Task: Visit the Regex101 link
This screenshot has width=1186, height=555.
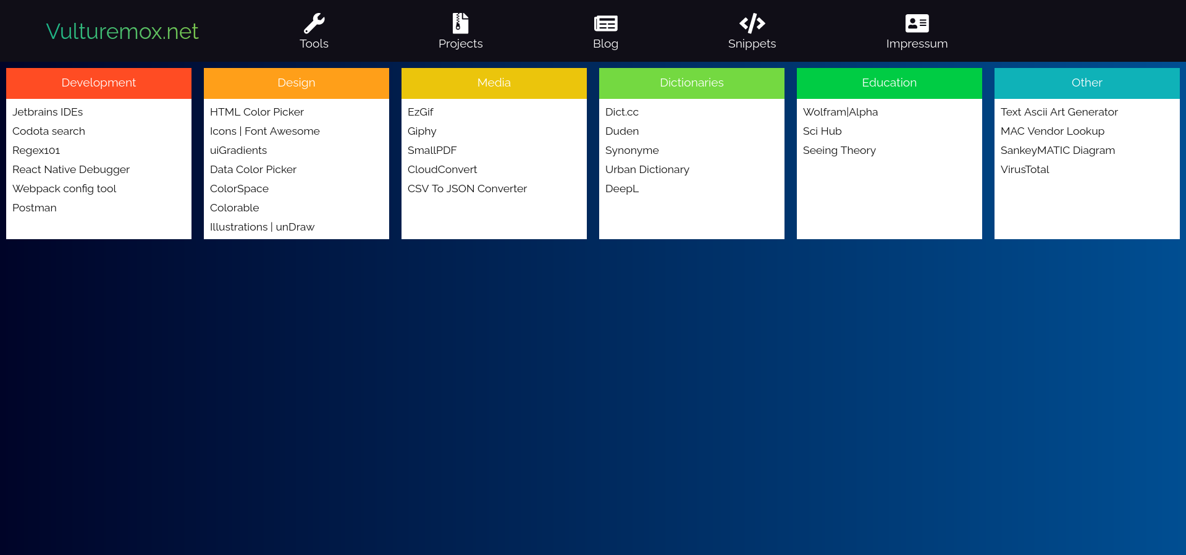Action: (x=36, y=150)
